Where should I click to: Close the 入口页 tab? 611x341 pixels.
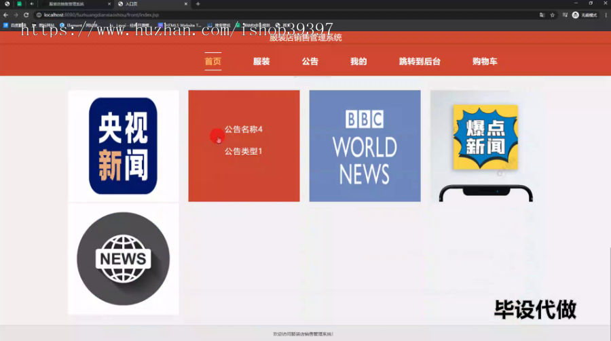[186, 4]
